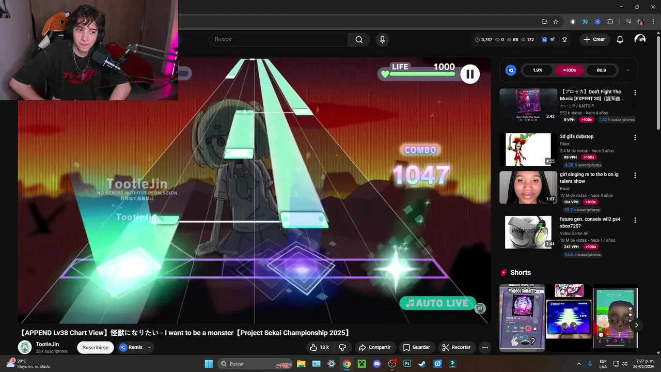
Task: Open the YouTube notifications bell
Action: click(x=620, y=40)
